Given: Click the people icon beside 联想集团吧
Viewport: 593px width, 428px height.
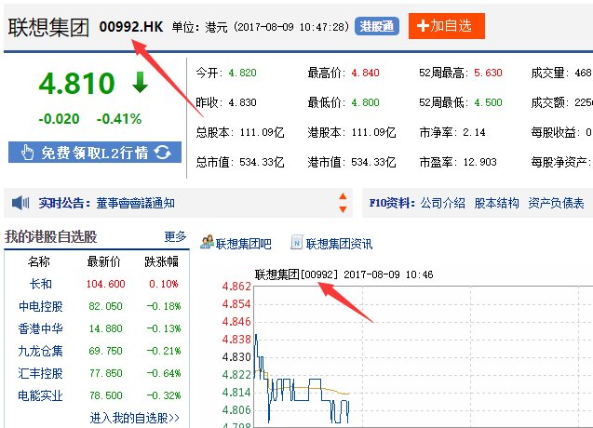Looking at the screenshot, I should click(207, 242).
